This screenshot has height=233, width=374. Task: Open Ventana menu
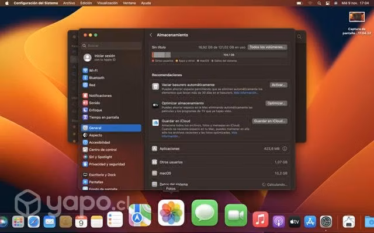pyautogui.click(x=129, y=3)
